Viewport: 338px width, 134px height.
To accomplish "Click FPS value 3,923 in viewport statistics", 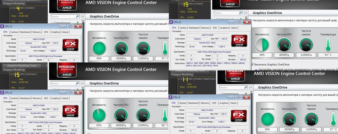I will [x=21, y=21].
